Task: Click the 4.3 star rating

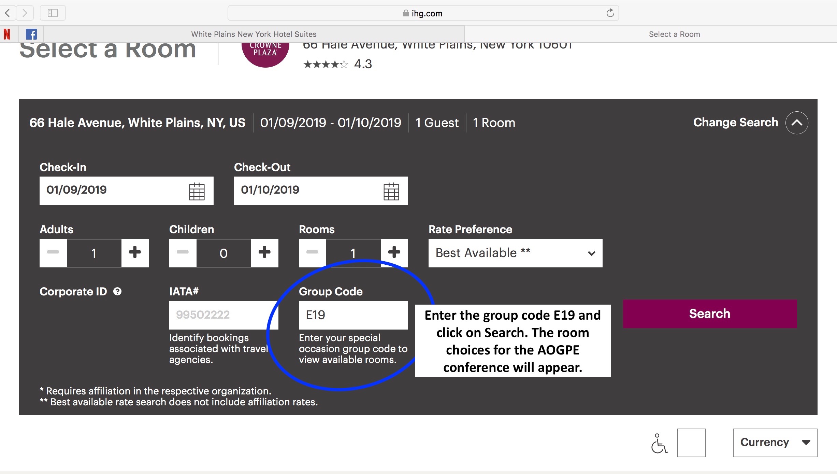Action: [337, 64]
